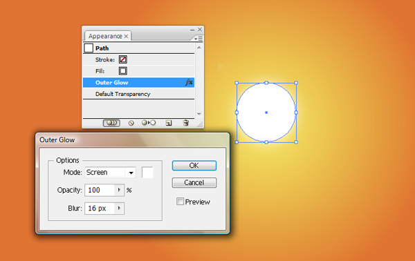Viewport: 415px width, 261px height.
Task: Click the Reduce to Basic Appearance icon
Action: [149, 123]
